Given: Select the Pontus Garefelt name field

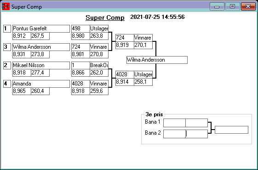Looking at the screenshot, I should tap(41, 28).
